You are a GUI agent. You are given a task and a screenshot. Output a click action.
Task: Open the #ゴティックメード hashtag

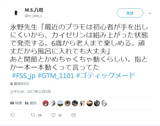[x=106, y=75]
